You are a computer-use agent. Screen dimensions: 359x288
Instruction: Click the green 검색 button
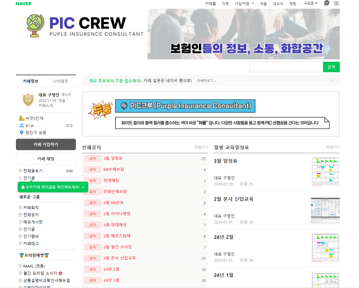click(331, 67)
